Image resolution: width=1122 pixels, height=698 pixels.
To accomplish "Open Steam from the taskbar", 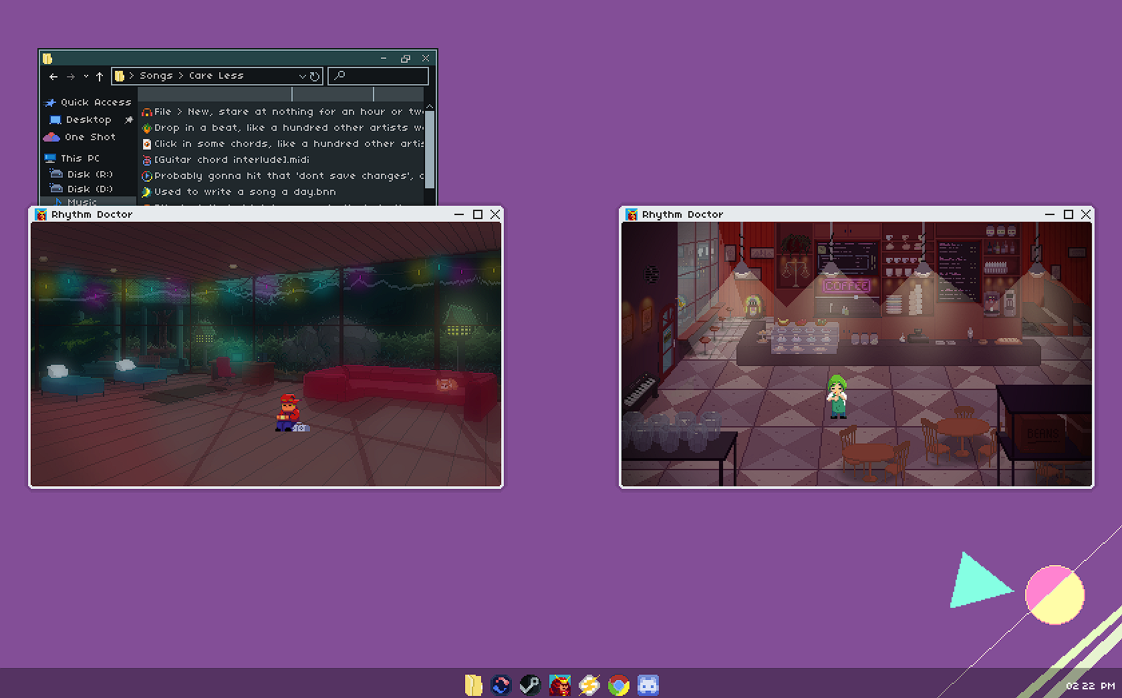I will 530,685.
